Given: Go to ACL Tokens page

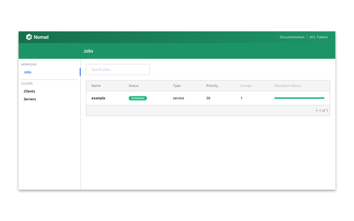Looking at the screenshot, I should pos(319,37).
